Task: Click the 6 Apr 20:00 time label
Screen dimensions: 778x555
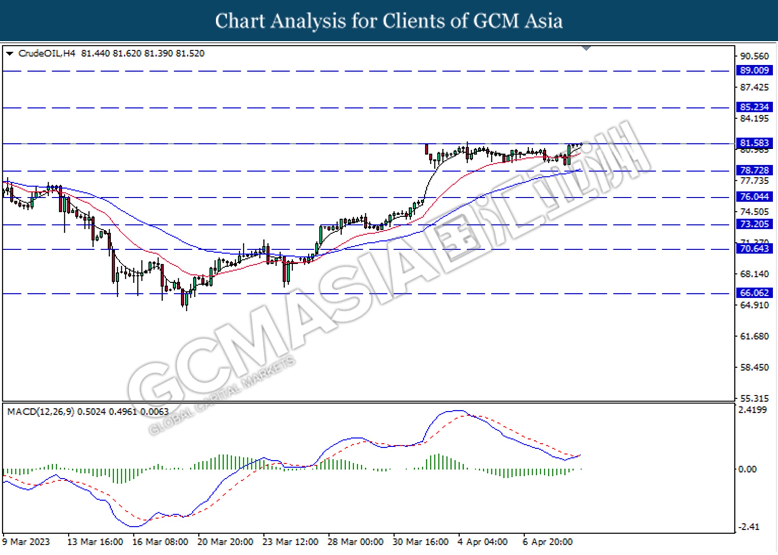Action: (x=548, y=542)
